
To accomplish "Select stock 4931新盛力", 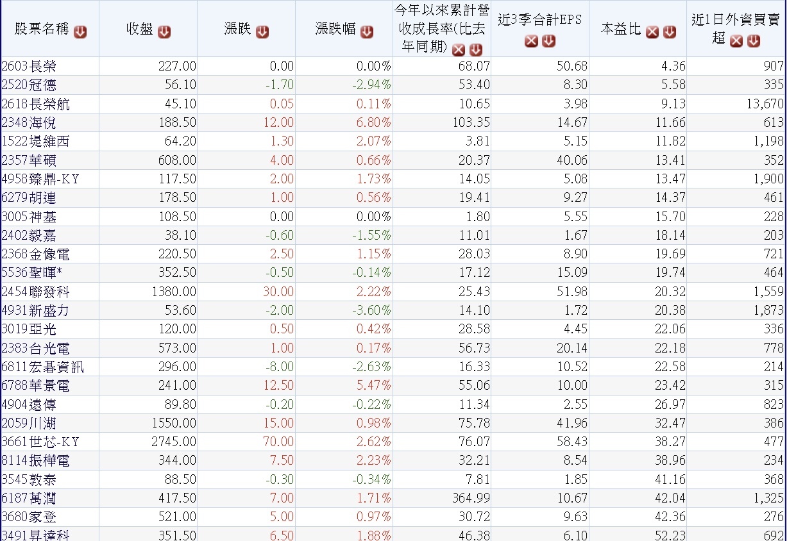I will [x=35, y=311].
